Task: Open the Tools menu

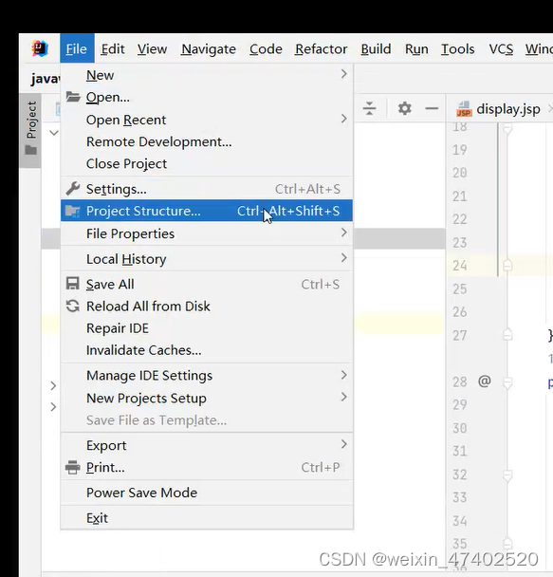Action: [458, 48]
